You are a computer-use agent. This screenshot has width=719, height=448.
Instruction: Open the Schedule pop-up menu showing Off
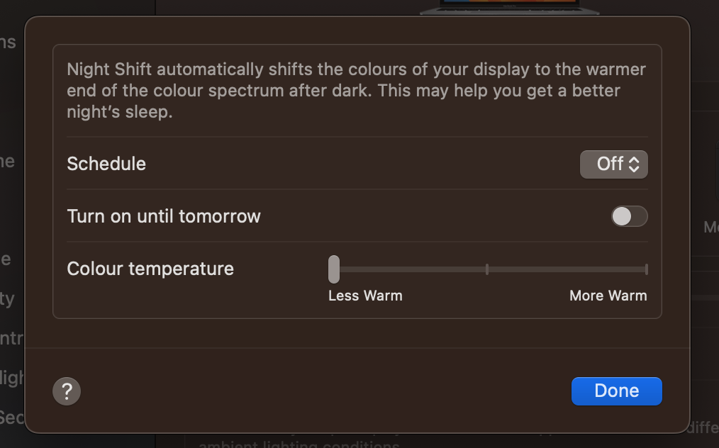tap(613, 164)
